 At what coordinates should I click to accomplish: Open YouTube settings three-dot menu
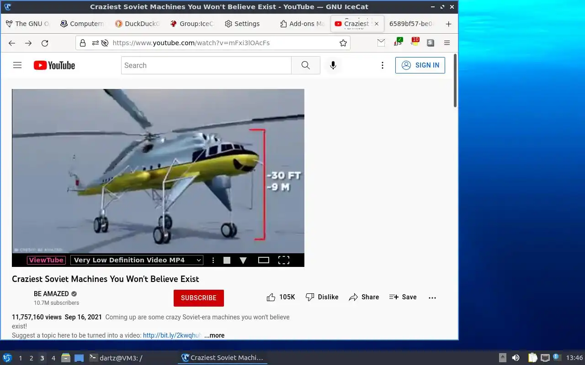(383, 65)
